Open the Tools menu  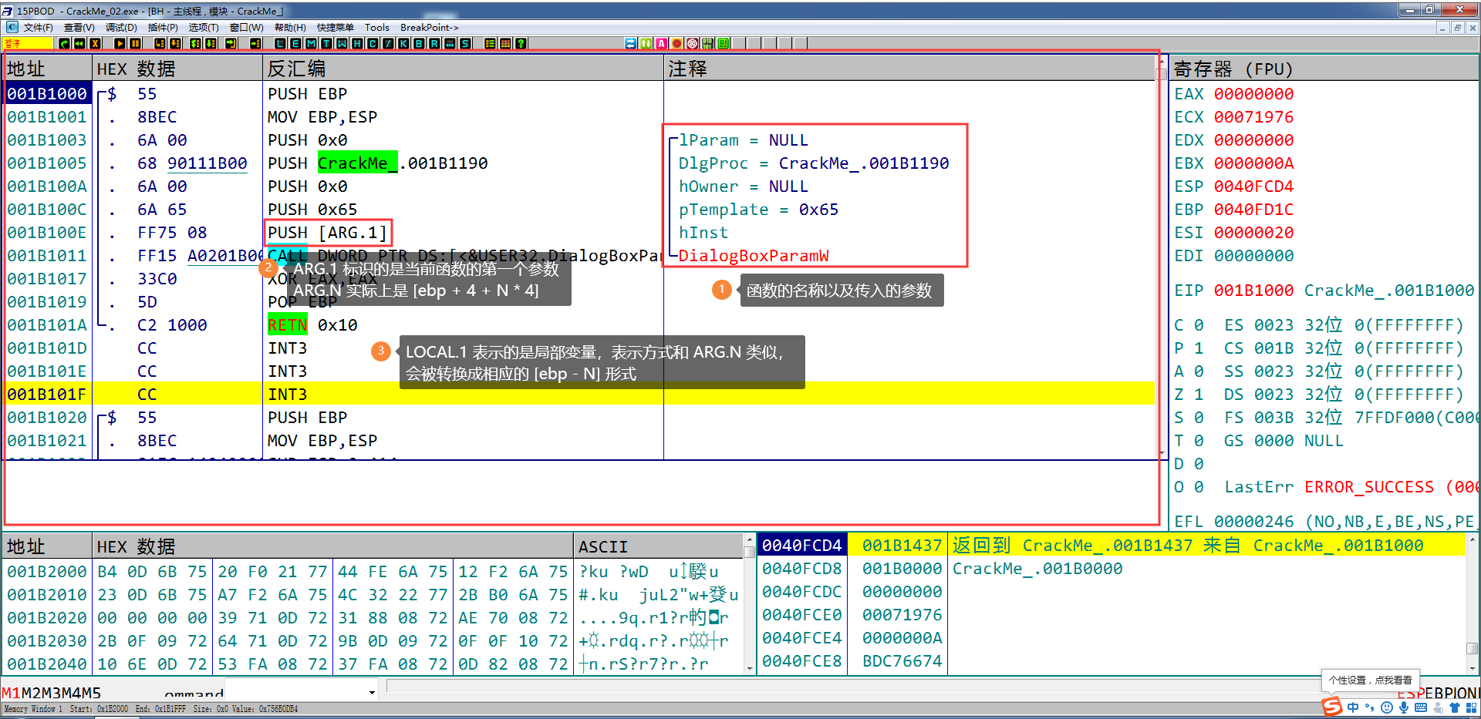(x=377, y=28)
